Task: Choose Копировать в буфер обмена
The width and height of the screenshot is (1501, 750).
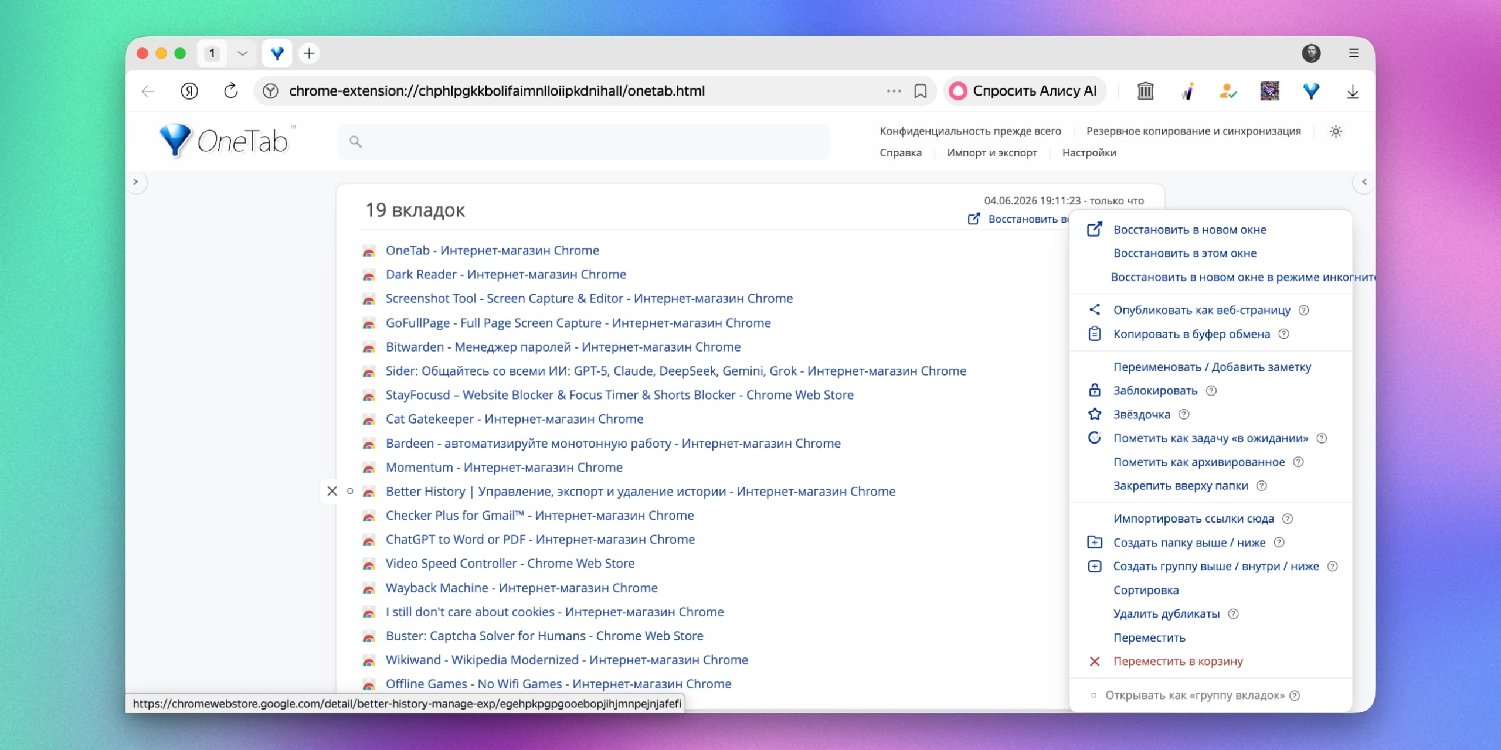Action: point(1191,334)
